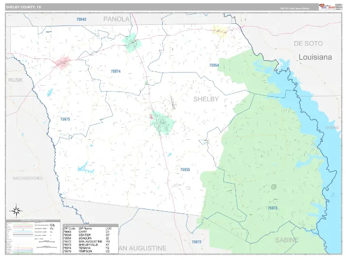346x260 pixels.
Task: Click the 75935 ZIP label on the map
Action: pos(185,170)
